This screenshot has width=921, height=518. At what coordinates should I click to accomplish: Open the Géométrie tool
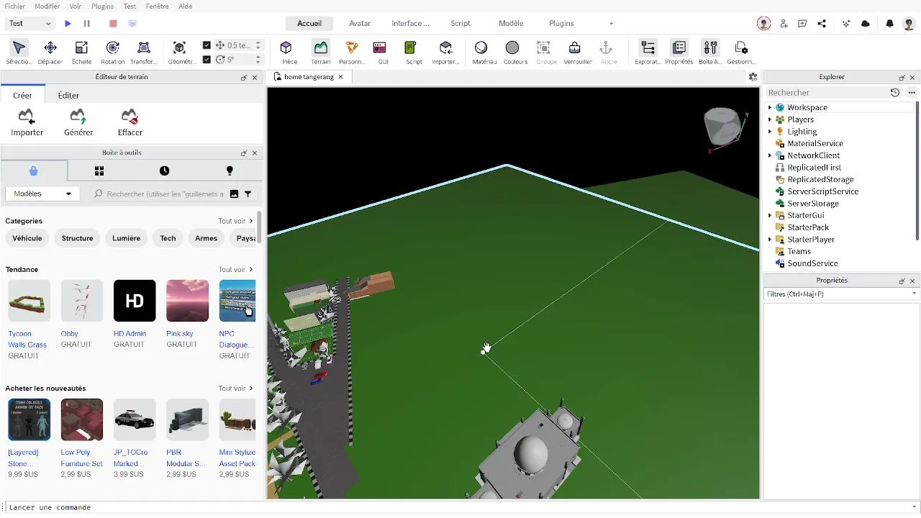click(180, 53)
